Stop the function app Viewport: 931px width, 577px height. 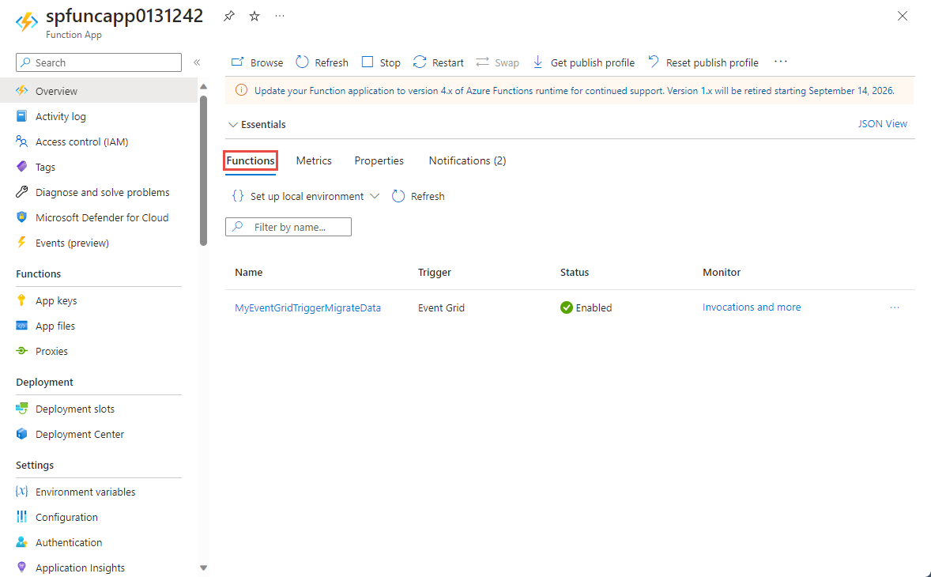coord(381,62)
